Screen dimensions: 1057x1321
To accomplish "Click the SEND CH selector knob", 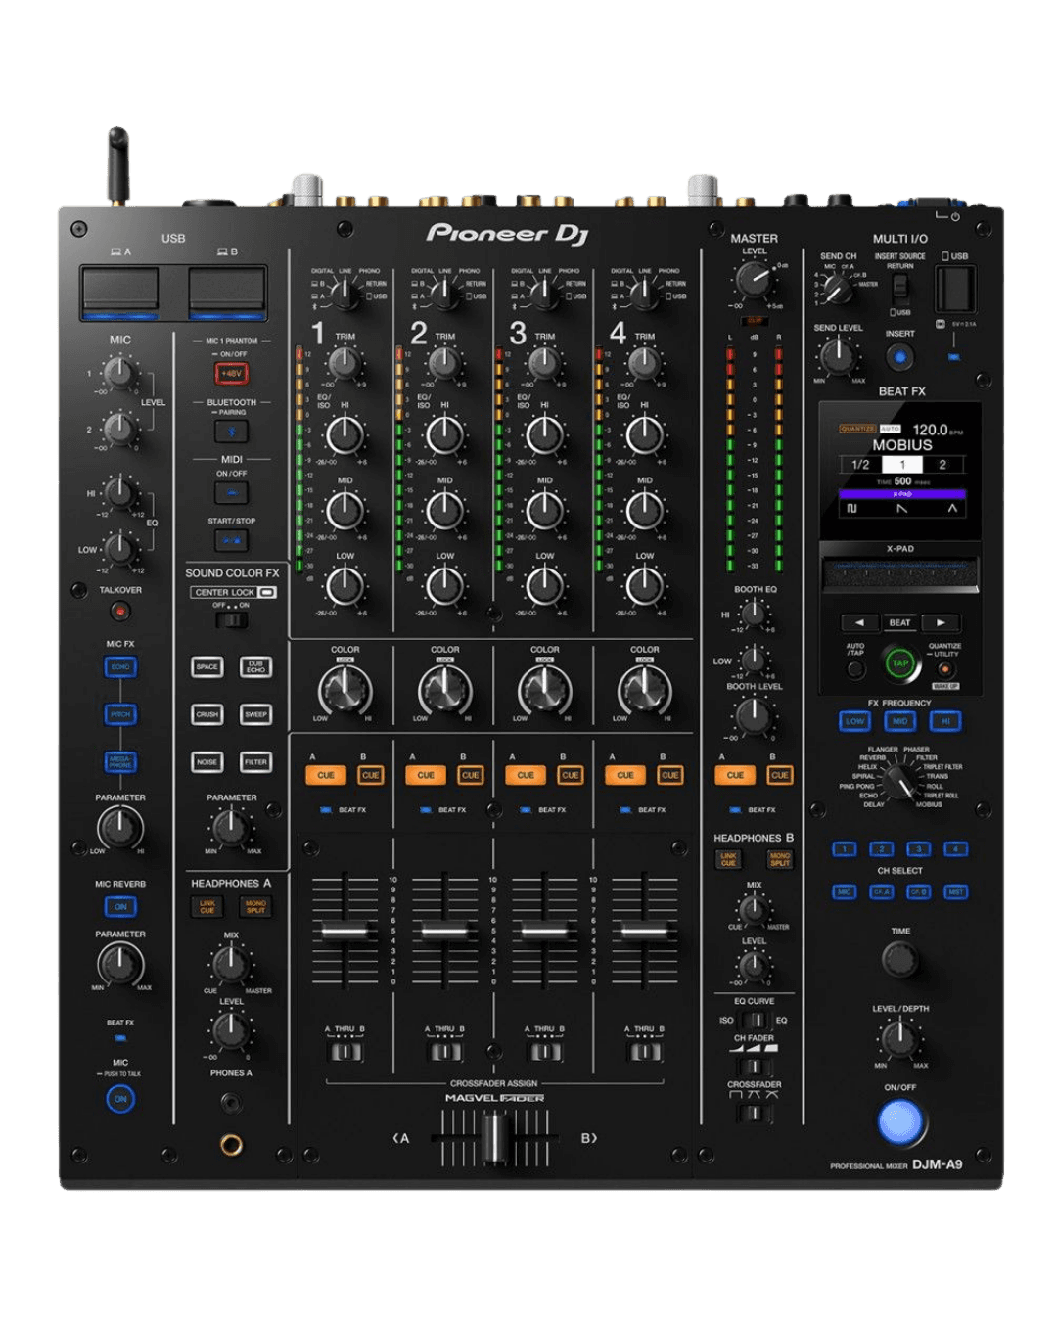I will point(837,289).
